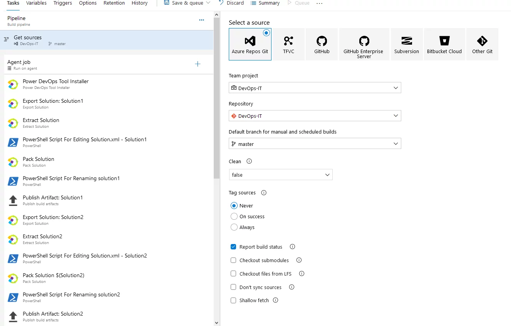Select Other Git as source
Image resolution: width=511 pixels, height=326 pixels.
[x=482, y=44]
